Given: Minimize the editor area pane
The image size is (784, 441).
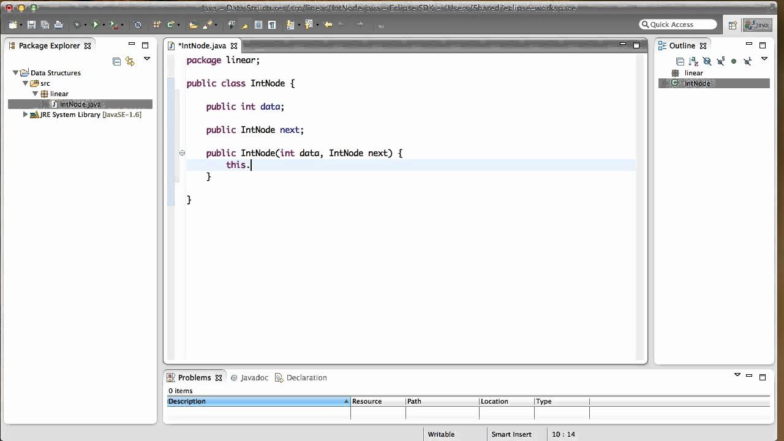Looking at the screenshot, I should coord(623,44).
